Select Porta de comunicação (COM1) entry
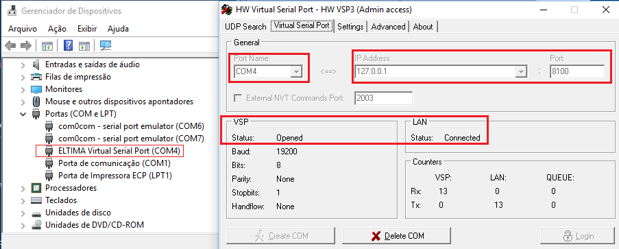This screenshot has height=249, width=619. coord(114,163)
